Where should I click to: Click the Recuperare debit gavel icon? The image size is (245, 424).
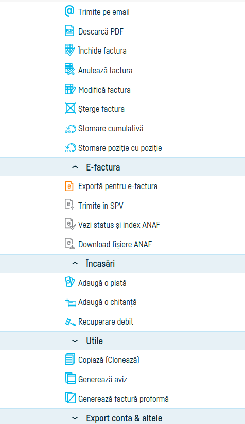point(70,322)
